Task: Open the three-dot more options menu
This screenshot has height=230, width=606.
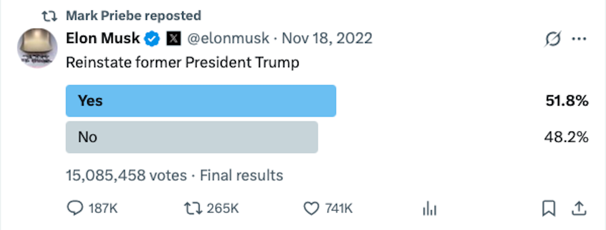Action: click(579, 39)
